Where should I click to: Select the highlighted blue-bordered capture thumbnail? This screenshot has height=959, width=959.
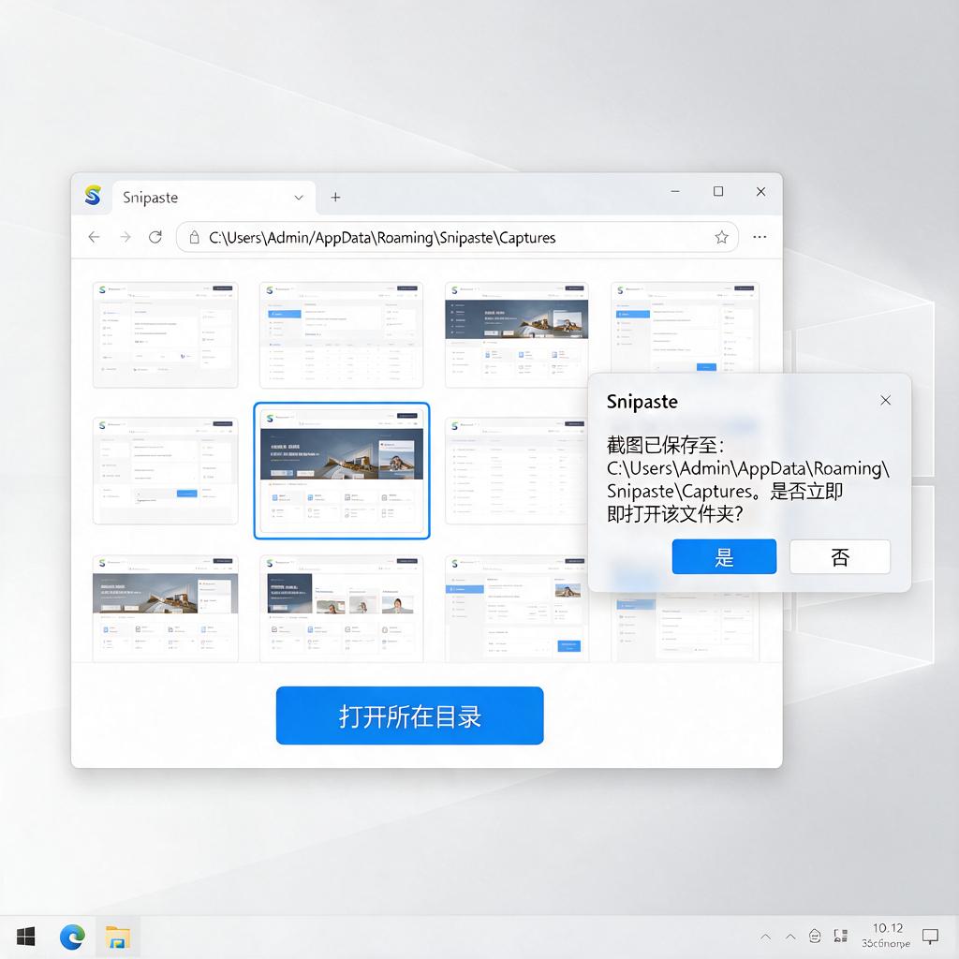point(342,470)
